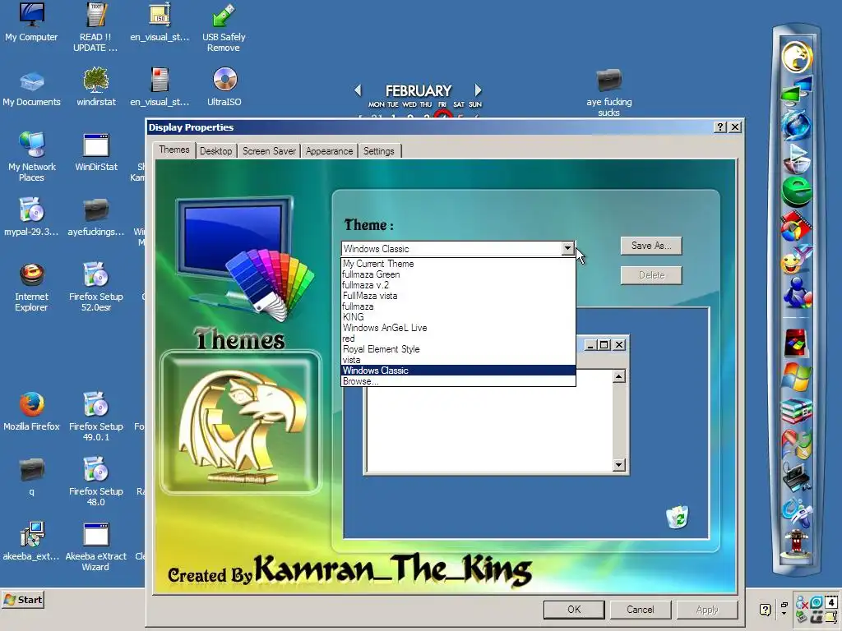The width and height of the screenshot is (842, 631).
Task: Choose 'Browse...' at the list bottom
Action: coord(458,381)
